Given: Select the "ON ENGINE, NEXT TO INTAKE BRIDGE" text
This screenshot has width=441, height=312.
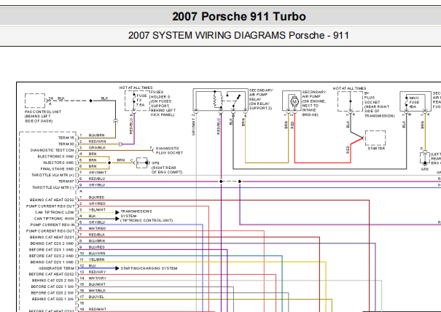Looking at the screenshot, I should pyautogui.click(x=314, y=108).
